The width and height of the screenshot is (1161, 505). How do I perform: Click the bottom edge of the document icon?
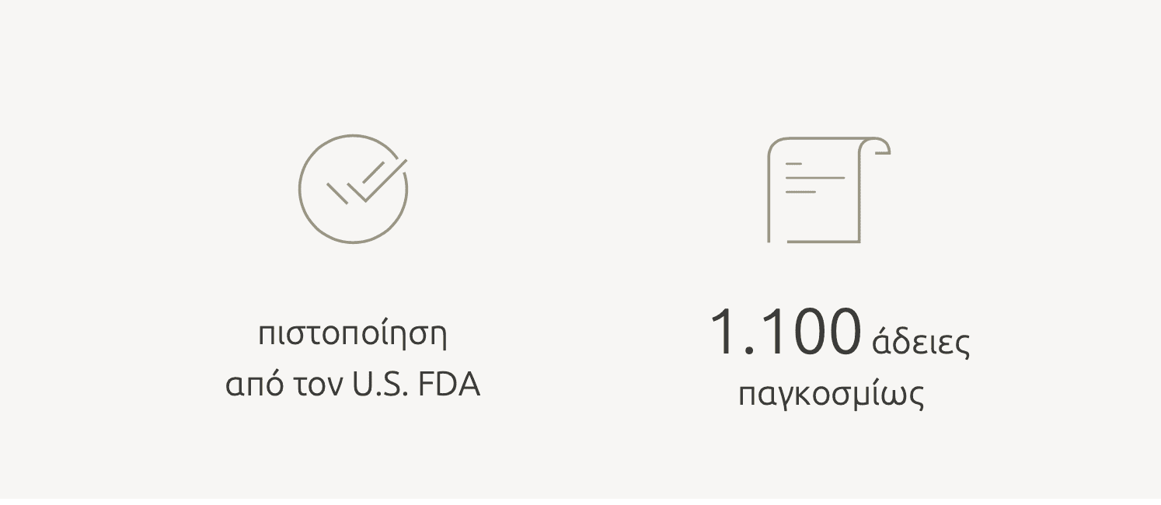pos(824,242)
